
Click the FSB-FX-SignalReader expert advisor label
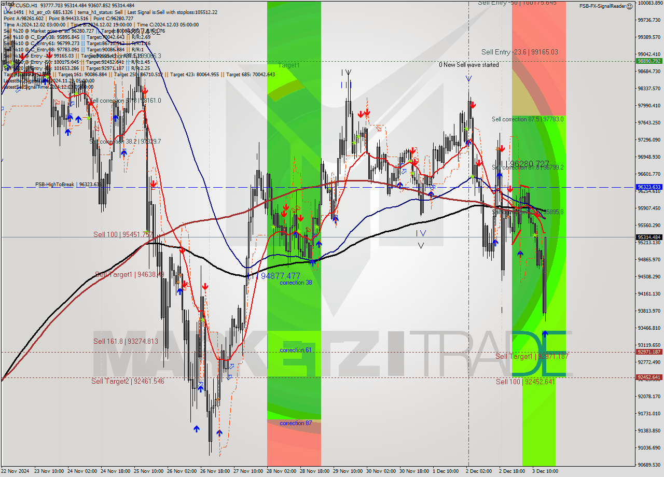tap(602, 6)
